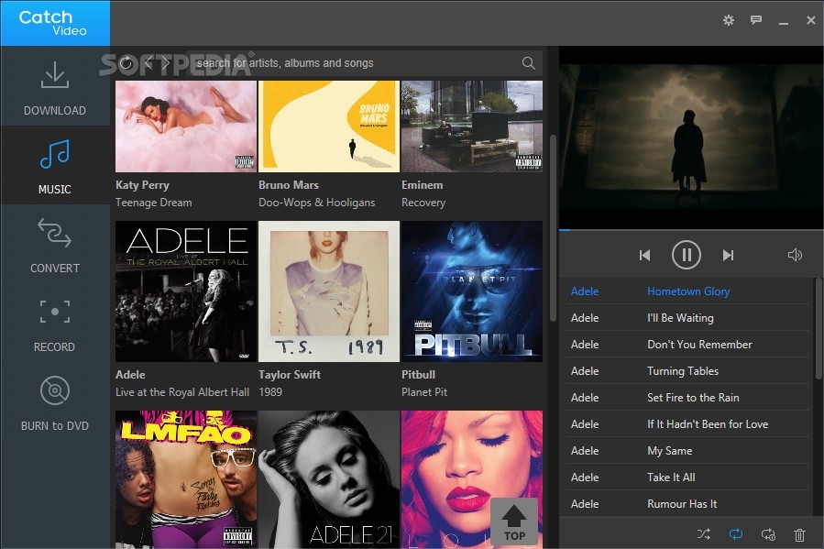Click the Catch Video logo
The width and height of the screenshot is (824, 549).
click(x=55, y=23)
